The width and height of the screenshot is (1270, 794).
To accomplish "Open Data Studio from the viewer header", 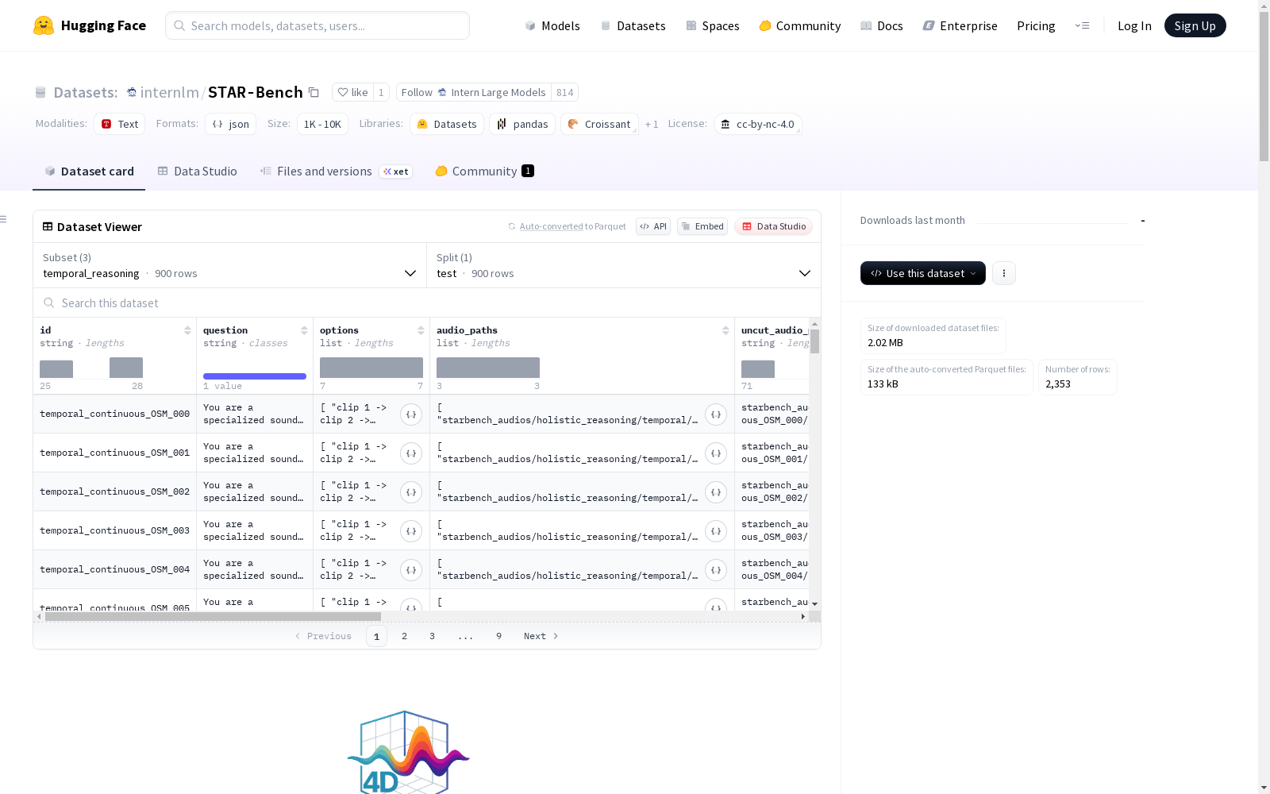I will [x=774, y=226].
